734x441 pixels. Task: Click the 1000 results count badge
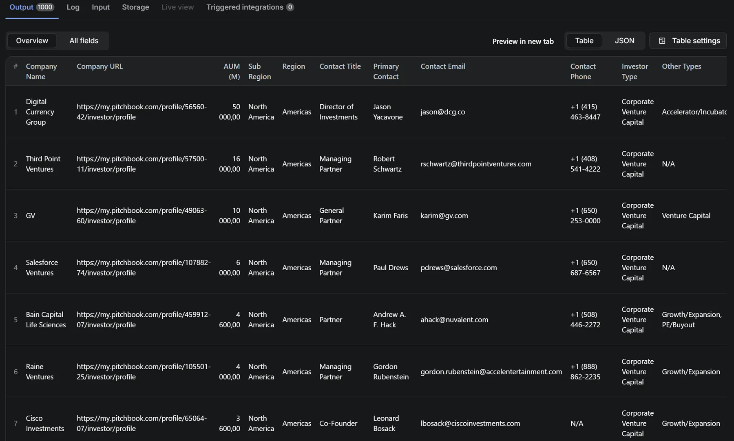click(45, 7)
